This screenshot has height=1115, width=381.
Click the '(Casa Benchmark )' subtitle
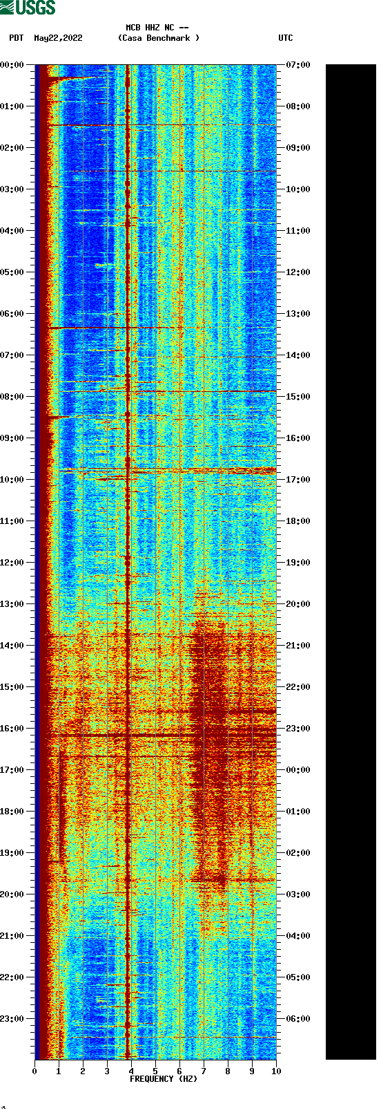click(159, 38)
